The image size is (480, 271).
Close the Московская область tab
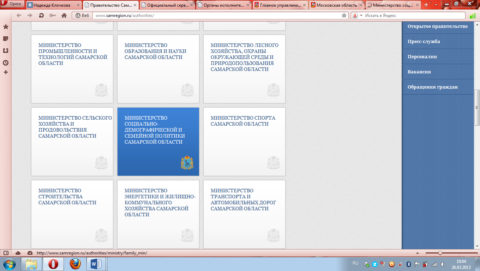[x=361, y=5]
